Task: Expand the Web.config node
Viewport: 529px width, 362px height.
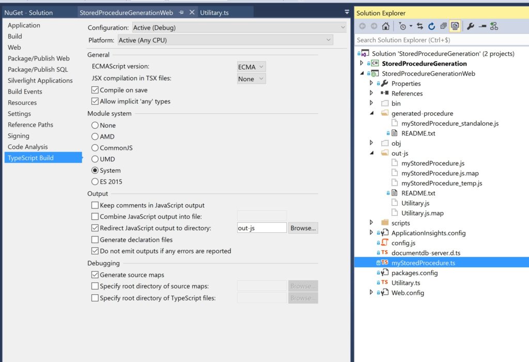Action: [371, 292]
